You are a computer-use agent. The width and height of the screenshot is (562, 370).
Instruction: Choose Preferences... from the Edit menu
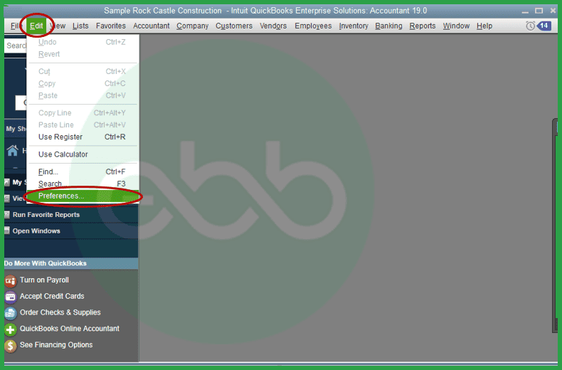[x=83, y=196]
